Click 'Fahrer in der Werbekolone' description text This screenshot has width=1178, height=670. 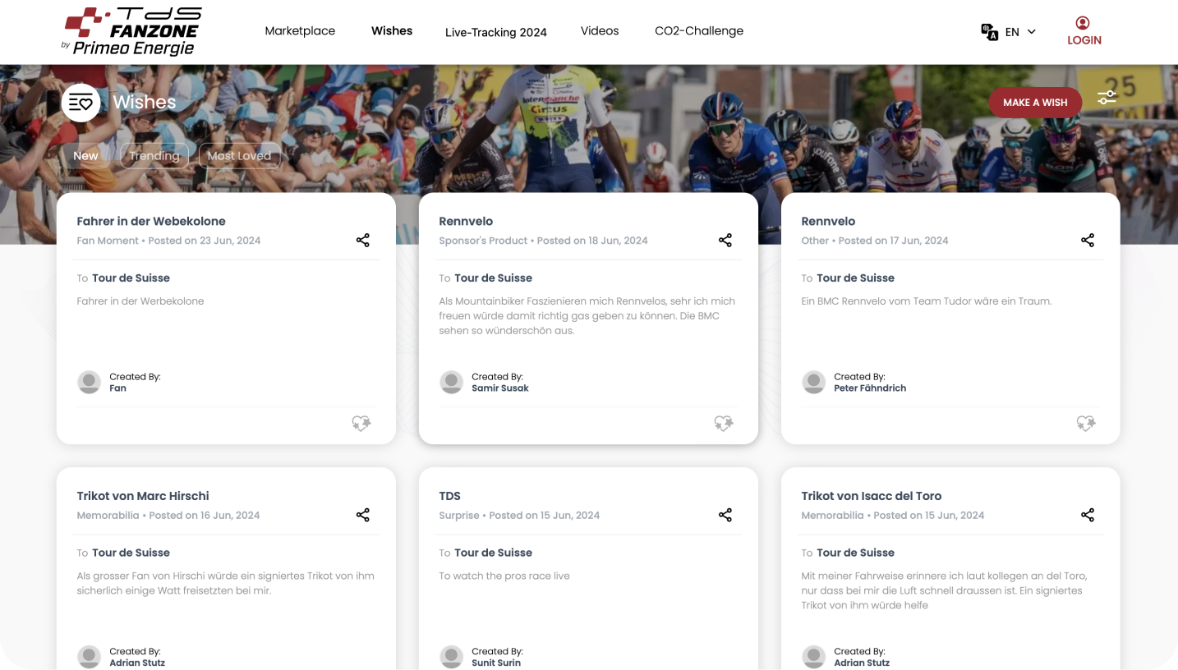tap(140, 301)
